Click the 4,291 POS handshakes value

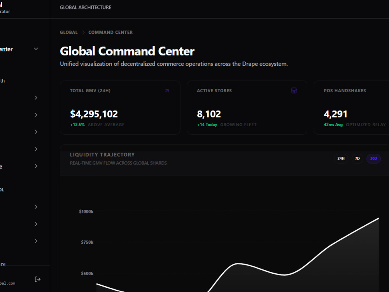(335, 114)
